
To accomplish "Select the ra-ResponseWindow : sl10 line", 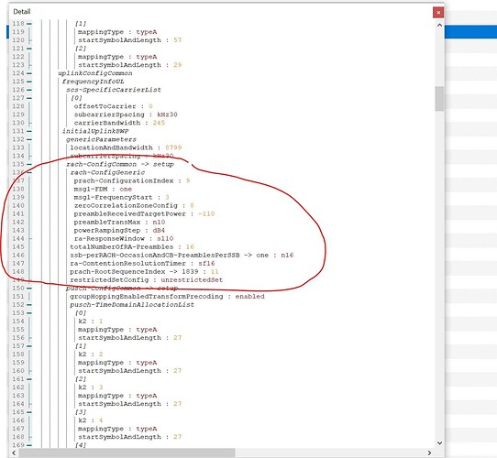I will 124,238.
